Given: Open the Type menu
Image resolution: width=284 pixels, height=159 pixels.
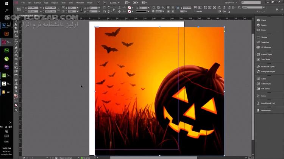Looking at the screenshot, I should (x=46, y=3).
